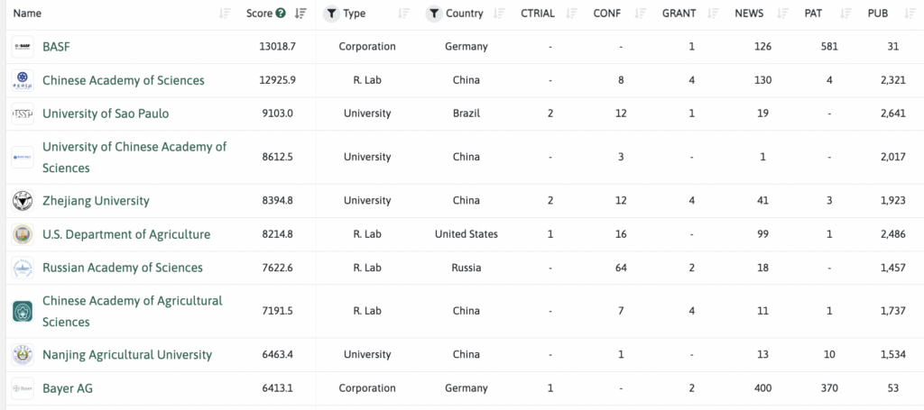The width and height of the screenshot is (924, 410).
Task: Open the Chinese Academy of Sciences link
Action: tap(123, 81)
